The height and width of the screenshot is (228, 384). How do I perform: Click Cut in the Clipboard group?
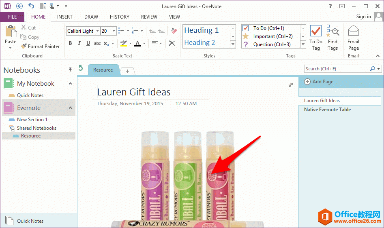[28, 27]
